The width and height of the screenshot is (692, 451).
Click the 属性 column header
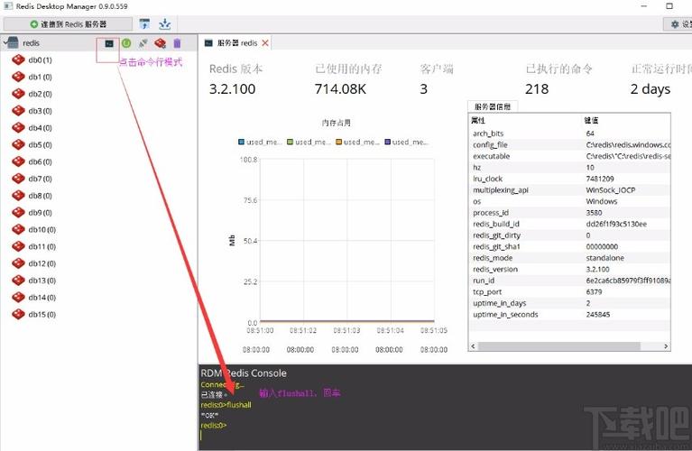pos(478,120)
